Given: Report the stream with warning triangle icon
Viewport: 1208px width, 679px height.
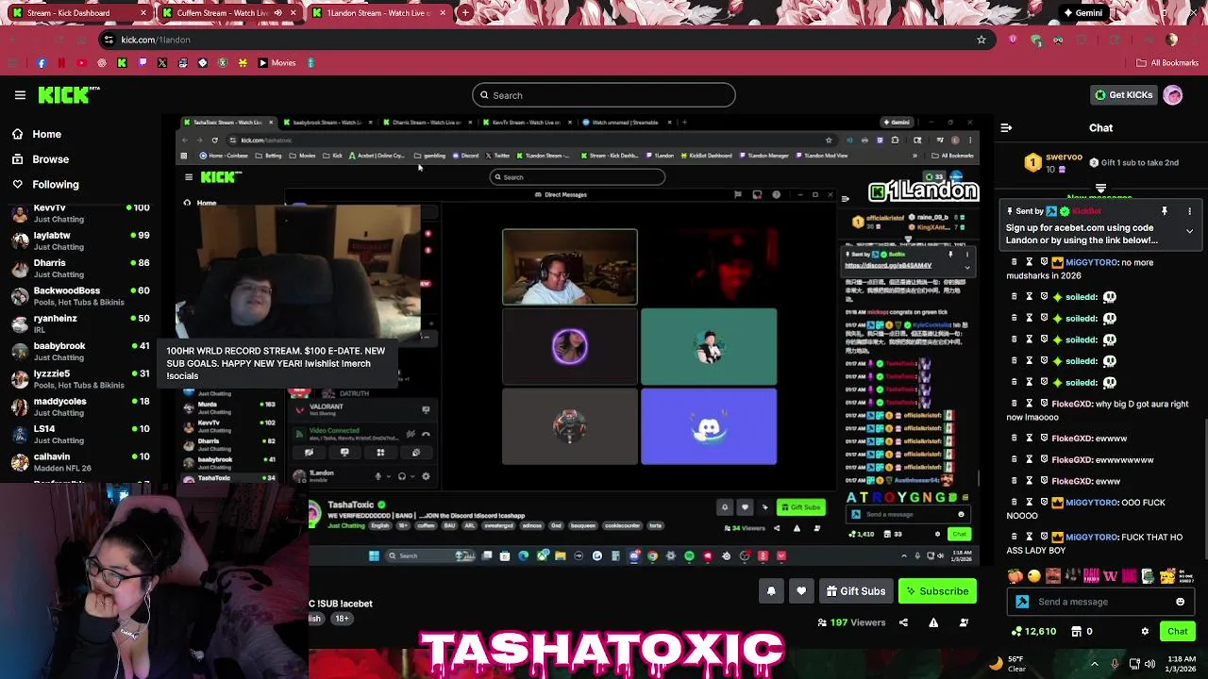Looking at the screenshot, I should coord(933,622).
